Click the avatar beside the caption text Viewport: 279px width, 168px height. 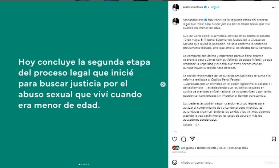[x=175, y=21]
